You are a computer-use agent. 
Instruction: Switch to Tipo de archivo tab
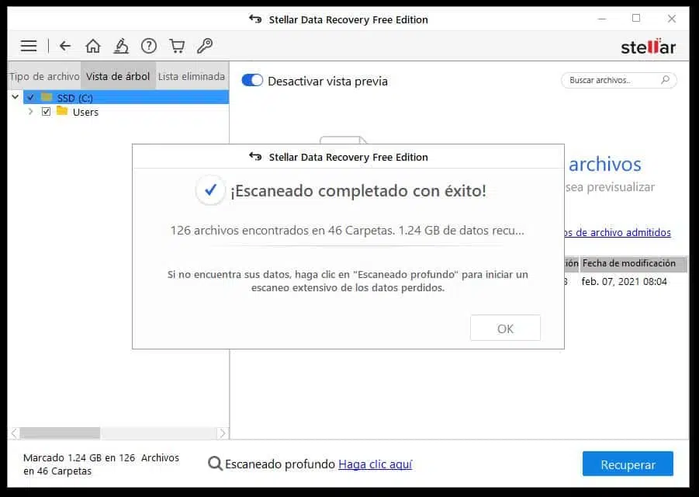(x=44, y=76)
